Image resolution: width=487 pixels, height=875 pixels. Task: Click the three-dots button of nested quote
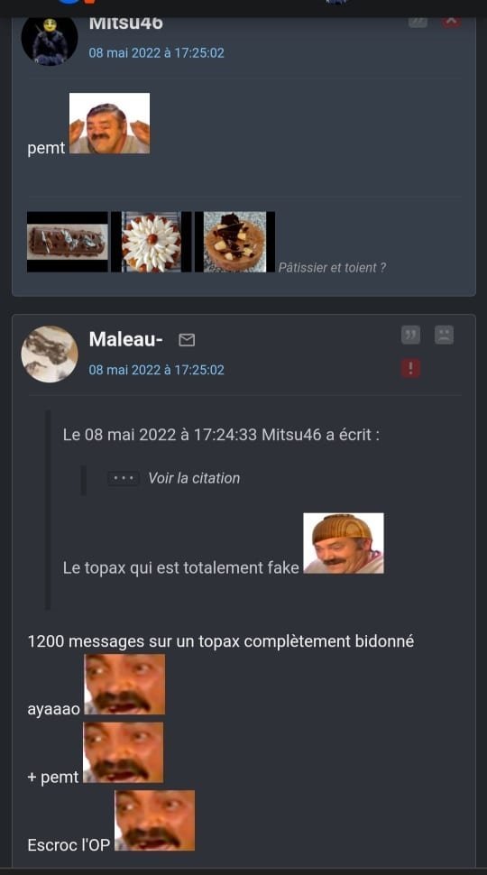tap(124, 478)
